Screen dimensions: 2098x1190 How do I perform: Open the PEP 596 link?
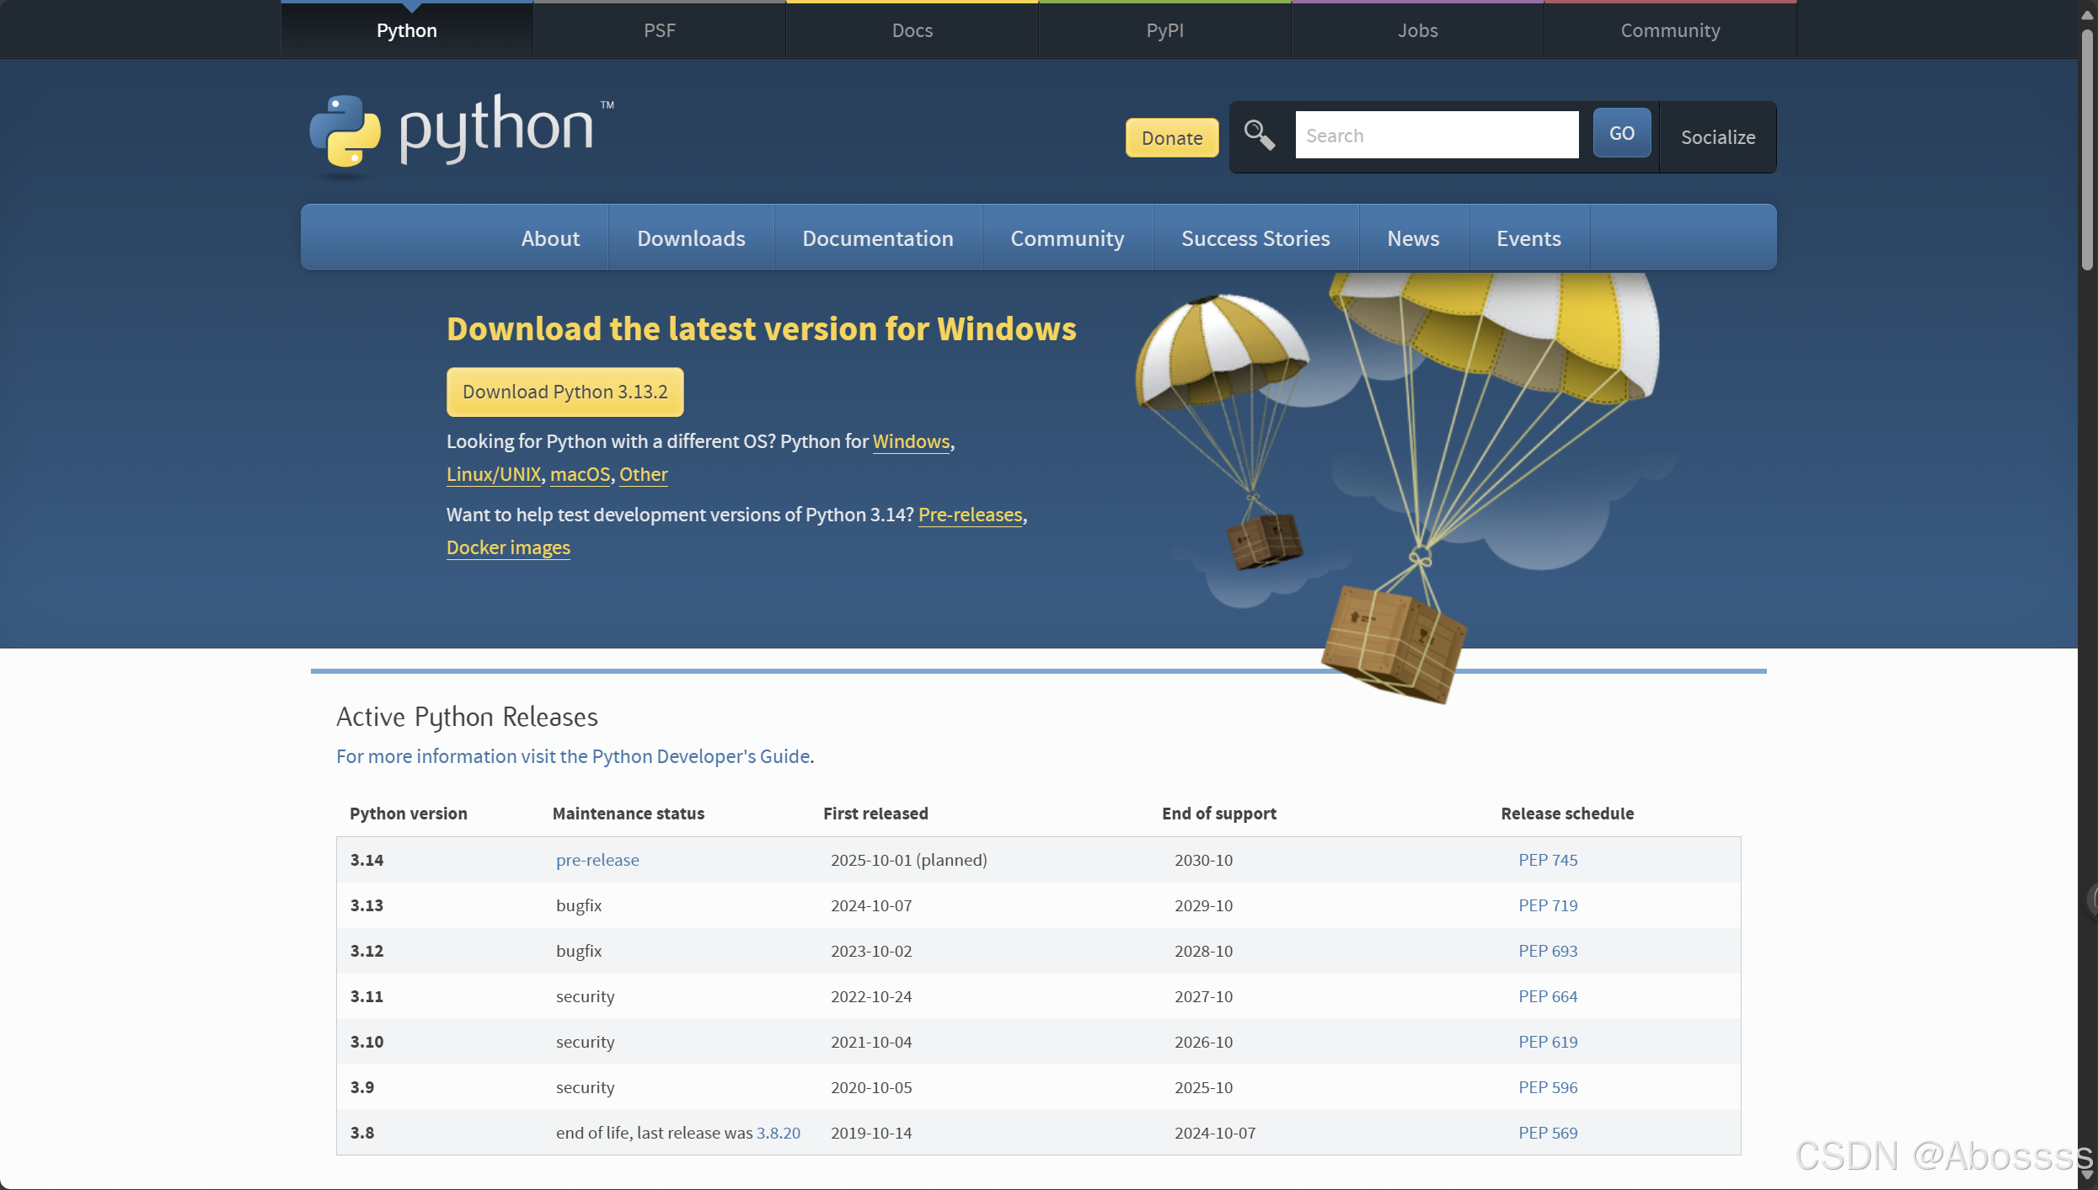(1548, 1087)
